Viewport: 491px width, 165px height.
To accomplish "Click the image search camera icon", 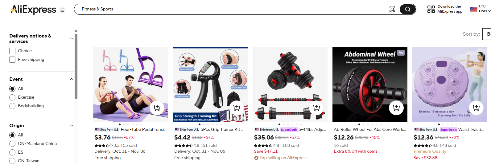I will point(392,9).
